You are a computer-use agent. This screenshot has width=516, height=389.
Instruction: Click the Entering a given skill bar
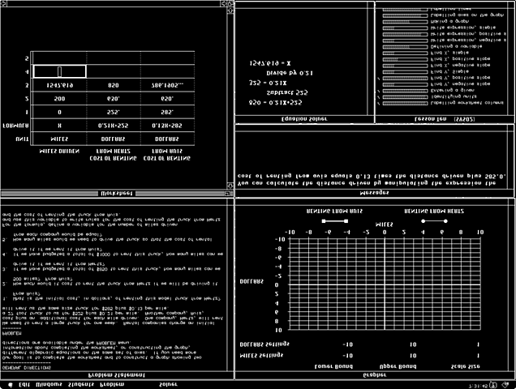(405, 91)
